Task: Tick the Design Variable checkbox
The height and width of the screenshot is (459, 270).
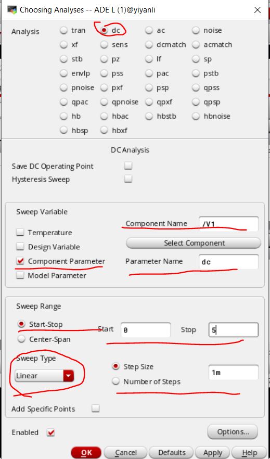Action: (20, 247)
